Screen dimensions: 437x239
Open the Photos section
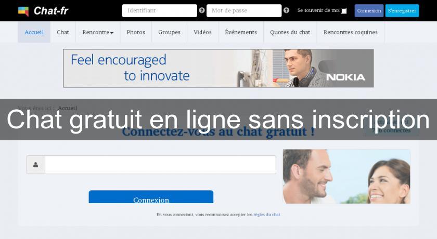pyautogui.click(x=136, y=32)
